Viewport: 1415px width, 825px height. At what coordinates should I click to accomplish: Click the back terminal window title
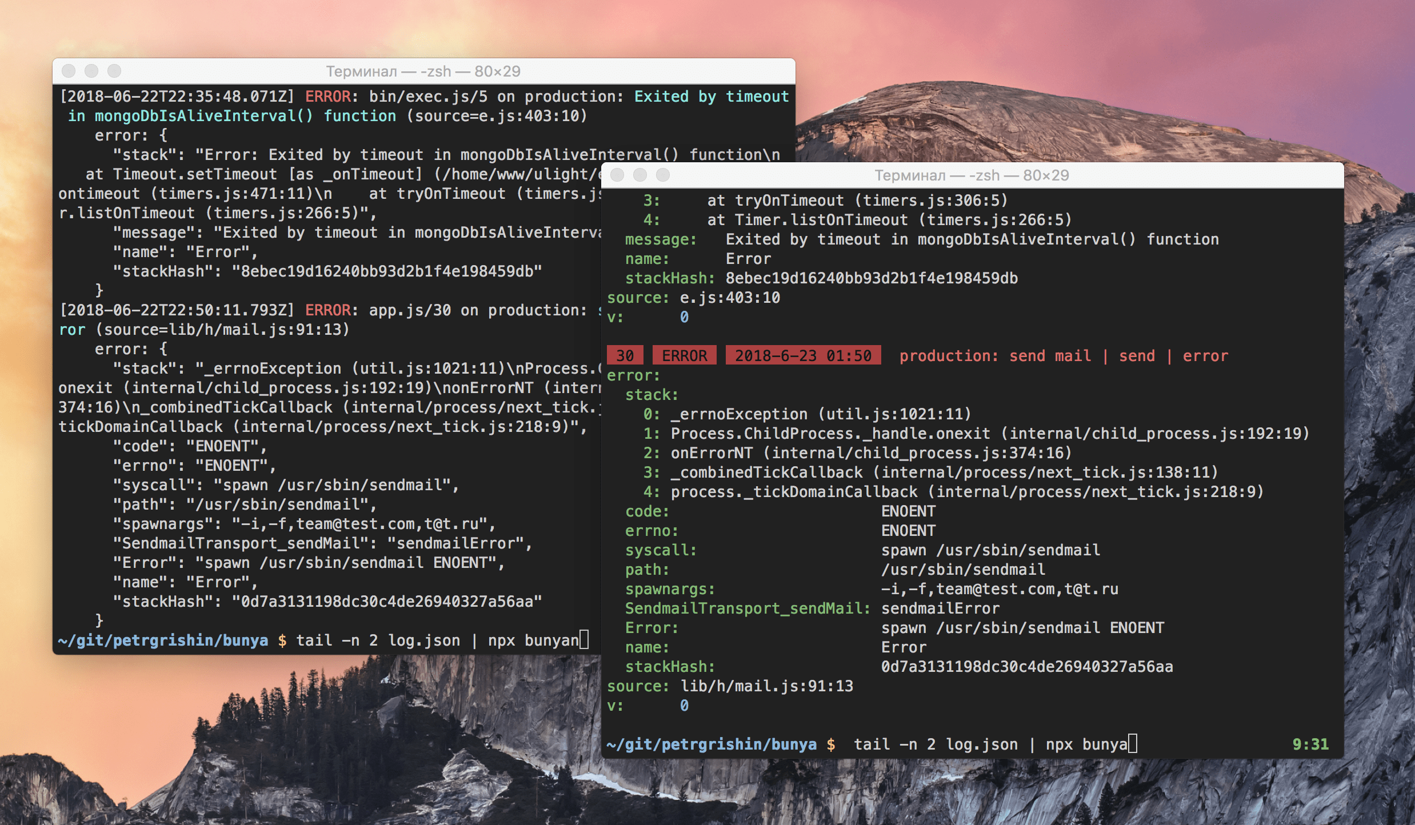423,71
